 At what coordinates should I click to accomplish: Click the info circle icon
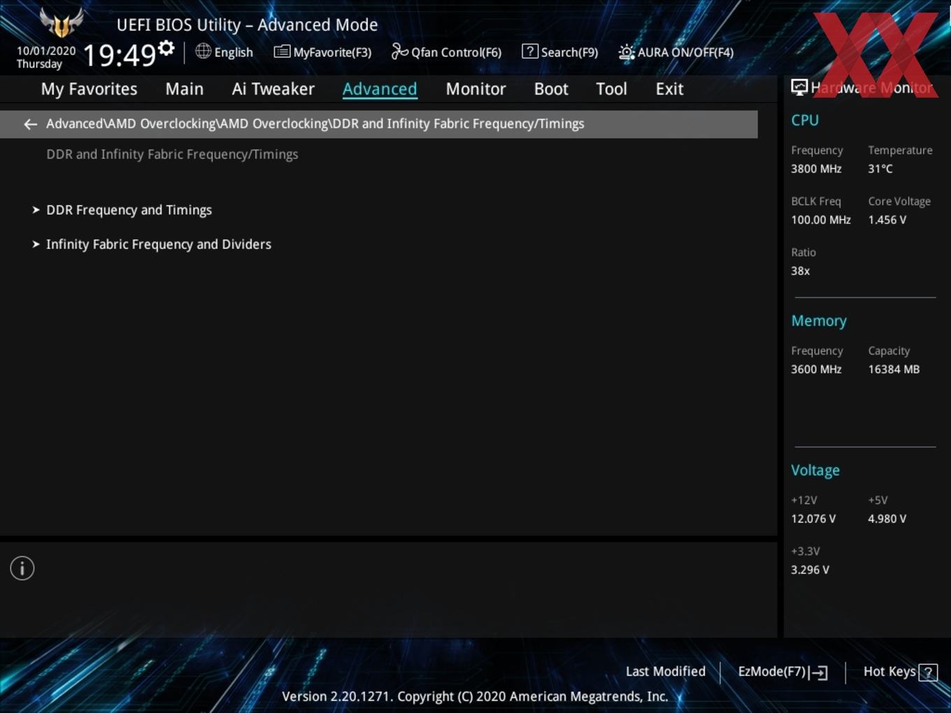[x=22, y=568]
